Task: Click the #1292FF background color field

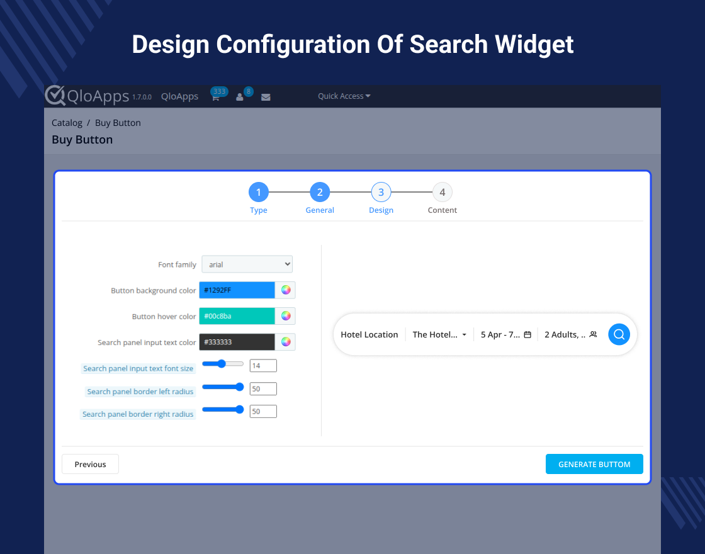Action: point(237,290)
